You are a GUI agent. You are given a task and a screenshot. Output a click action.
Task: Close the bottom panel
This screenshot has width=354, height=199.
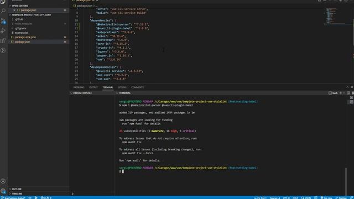[352, 87]
